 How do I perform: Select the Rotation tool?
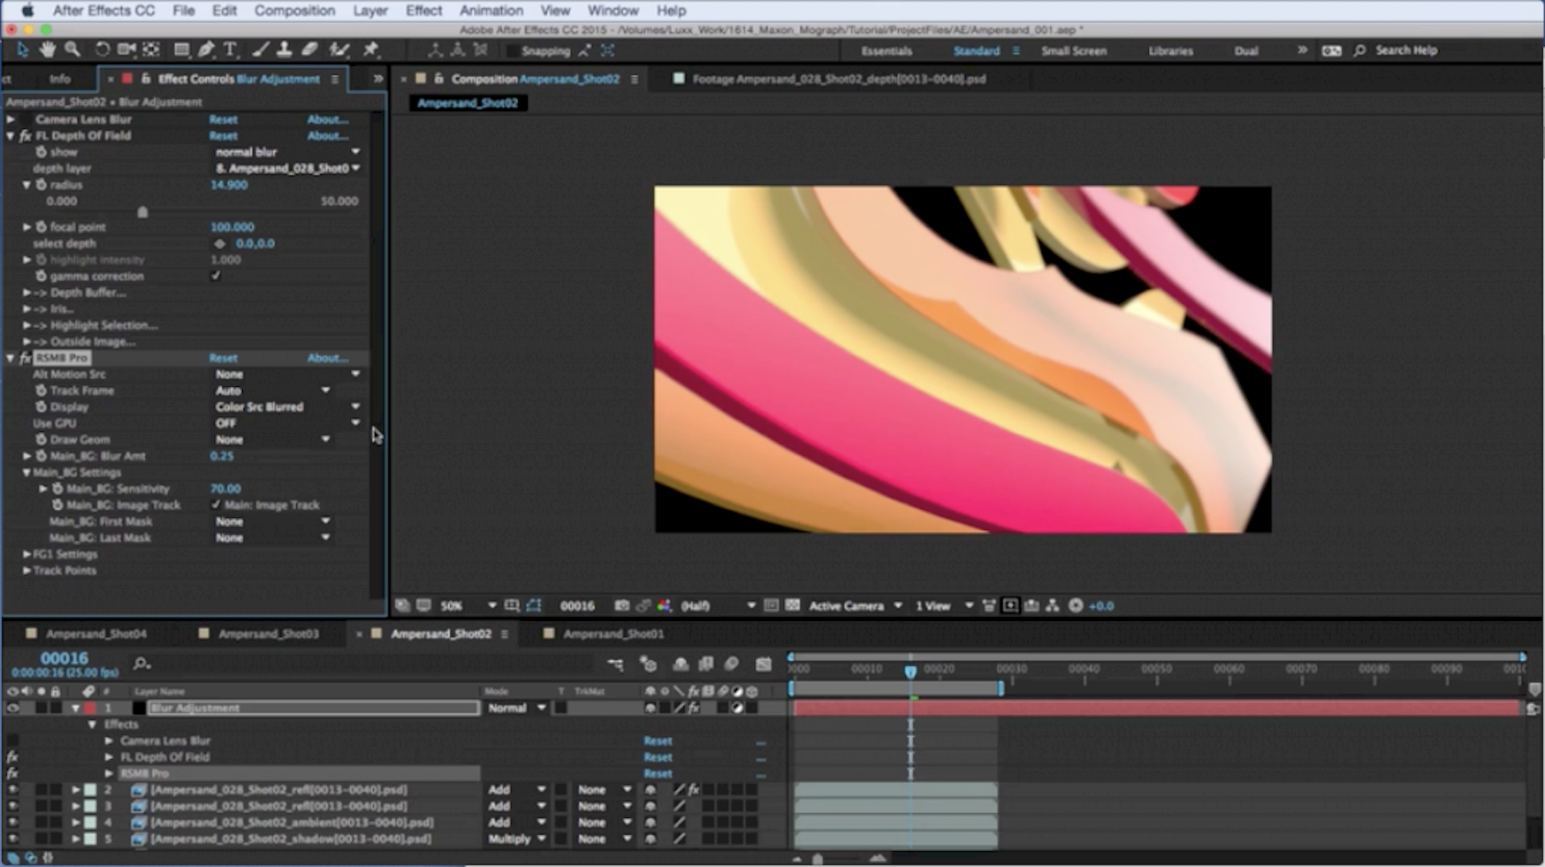(x=102, y=50)
